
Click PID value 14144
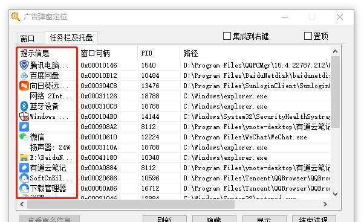click(x=150, y=116)
